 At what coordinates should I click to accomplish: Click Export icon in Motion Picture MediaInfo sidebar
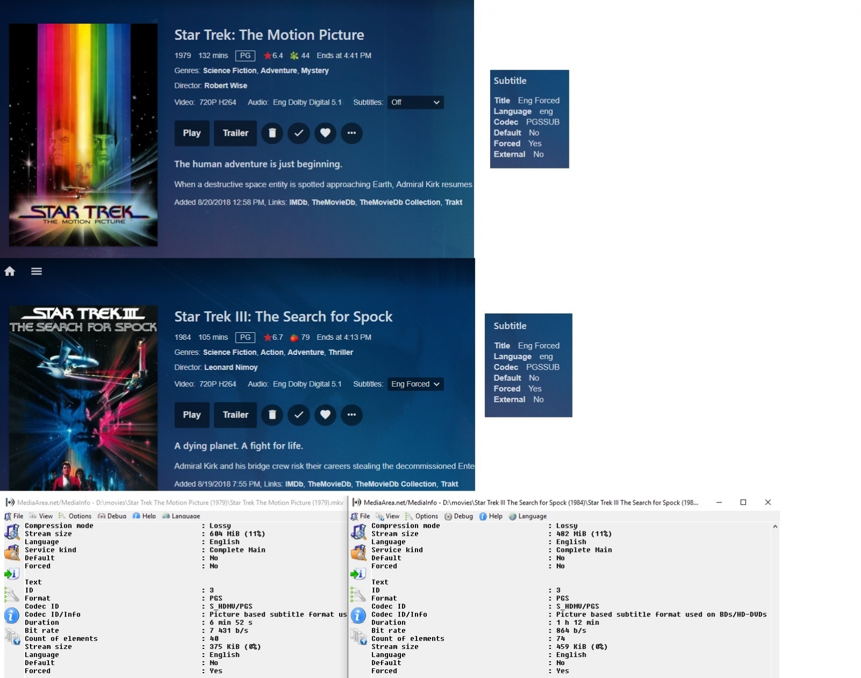[x=12, y=574]
